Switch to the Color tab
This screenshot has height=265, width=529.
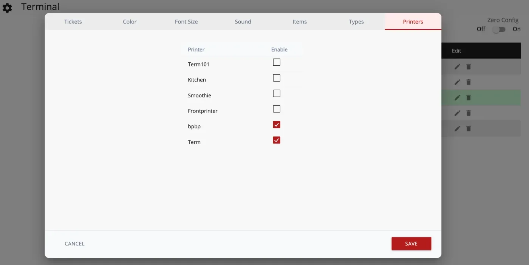click(x=130, y=22)
